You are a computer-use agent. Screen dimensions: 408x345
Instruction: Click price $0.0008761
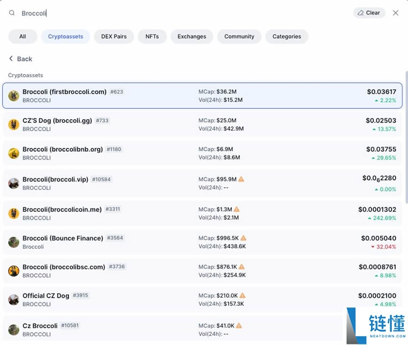378,267
